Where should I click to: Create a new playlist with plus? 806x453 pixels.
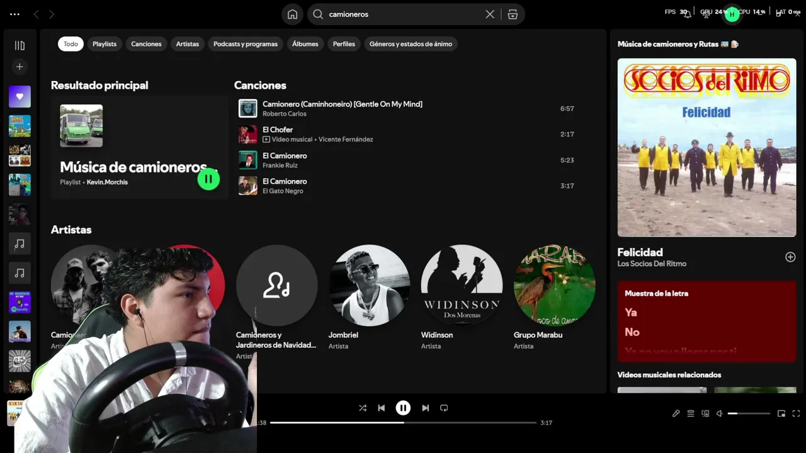pos(20,67)
